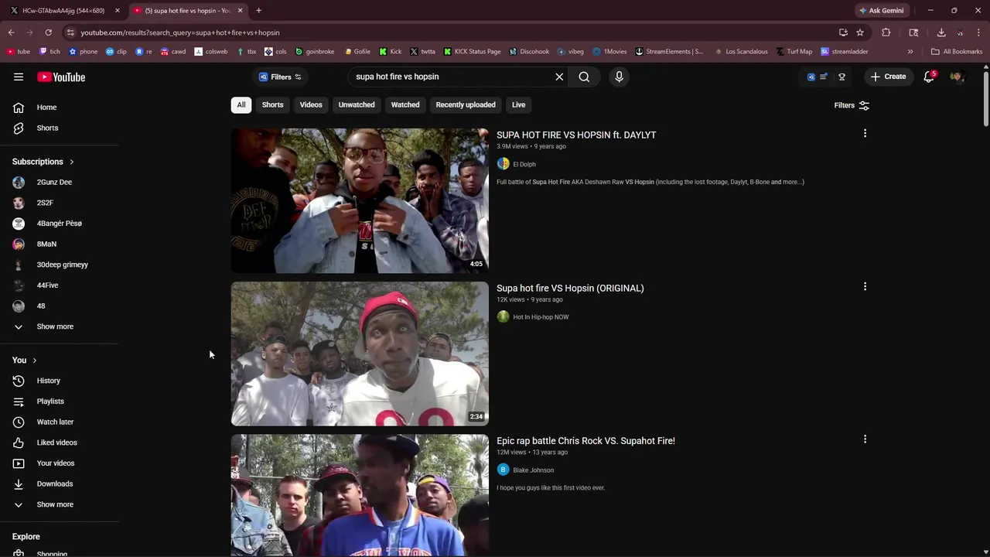Expand the Subscriptions header chevron
The height and width of the screenshot is (557, 990).
pos(71,162)
